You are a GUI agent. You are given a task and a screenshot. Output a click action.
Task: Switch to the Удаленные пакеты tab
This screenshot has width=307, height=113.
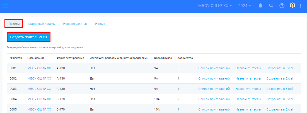[41, 24]
